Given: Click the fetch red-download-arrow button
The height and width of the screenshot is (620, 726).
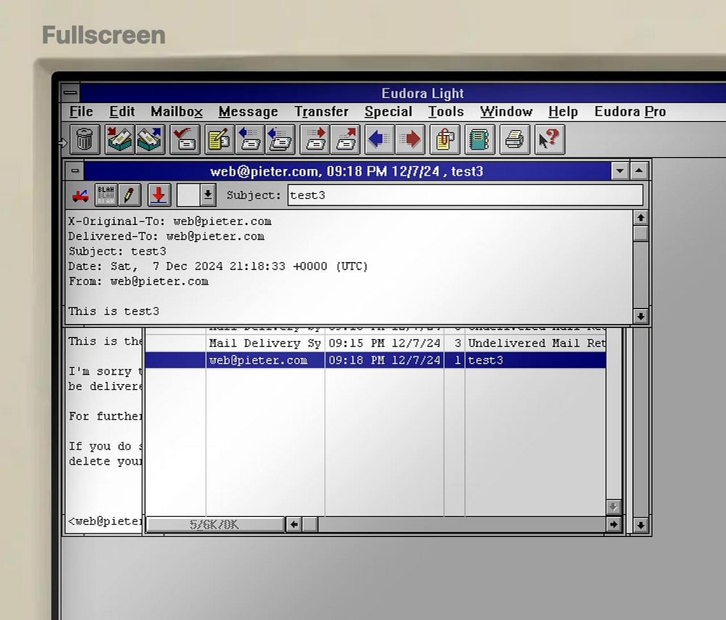Looking at the screenshot, I should click(159, 195).
